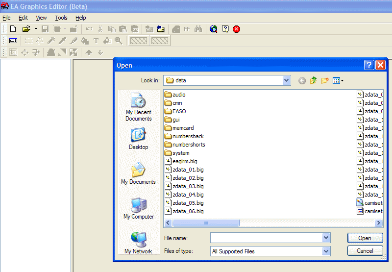Jump to Desktop in the places bar
Image resolution: width=392 pixels, height=272 pixels.
click(138, 139)
